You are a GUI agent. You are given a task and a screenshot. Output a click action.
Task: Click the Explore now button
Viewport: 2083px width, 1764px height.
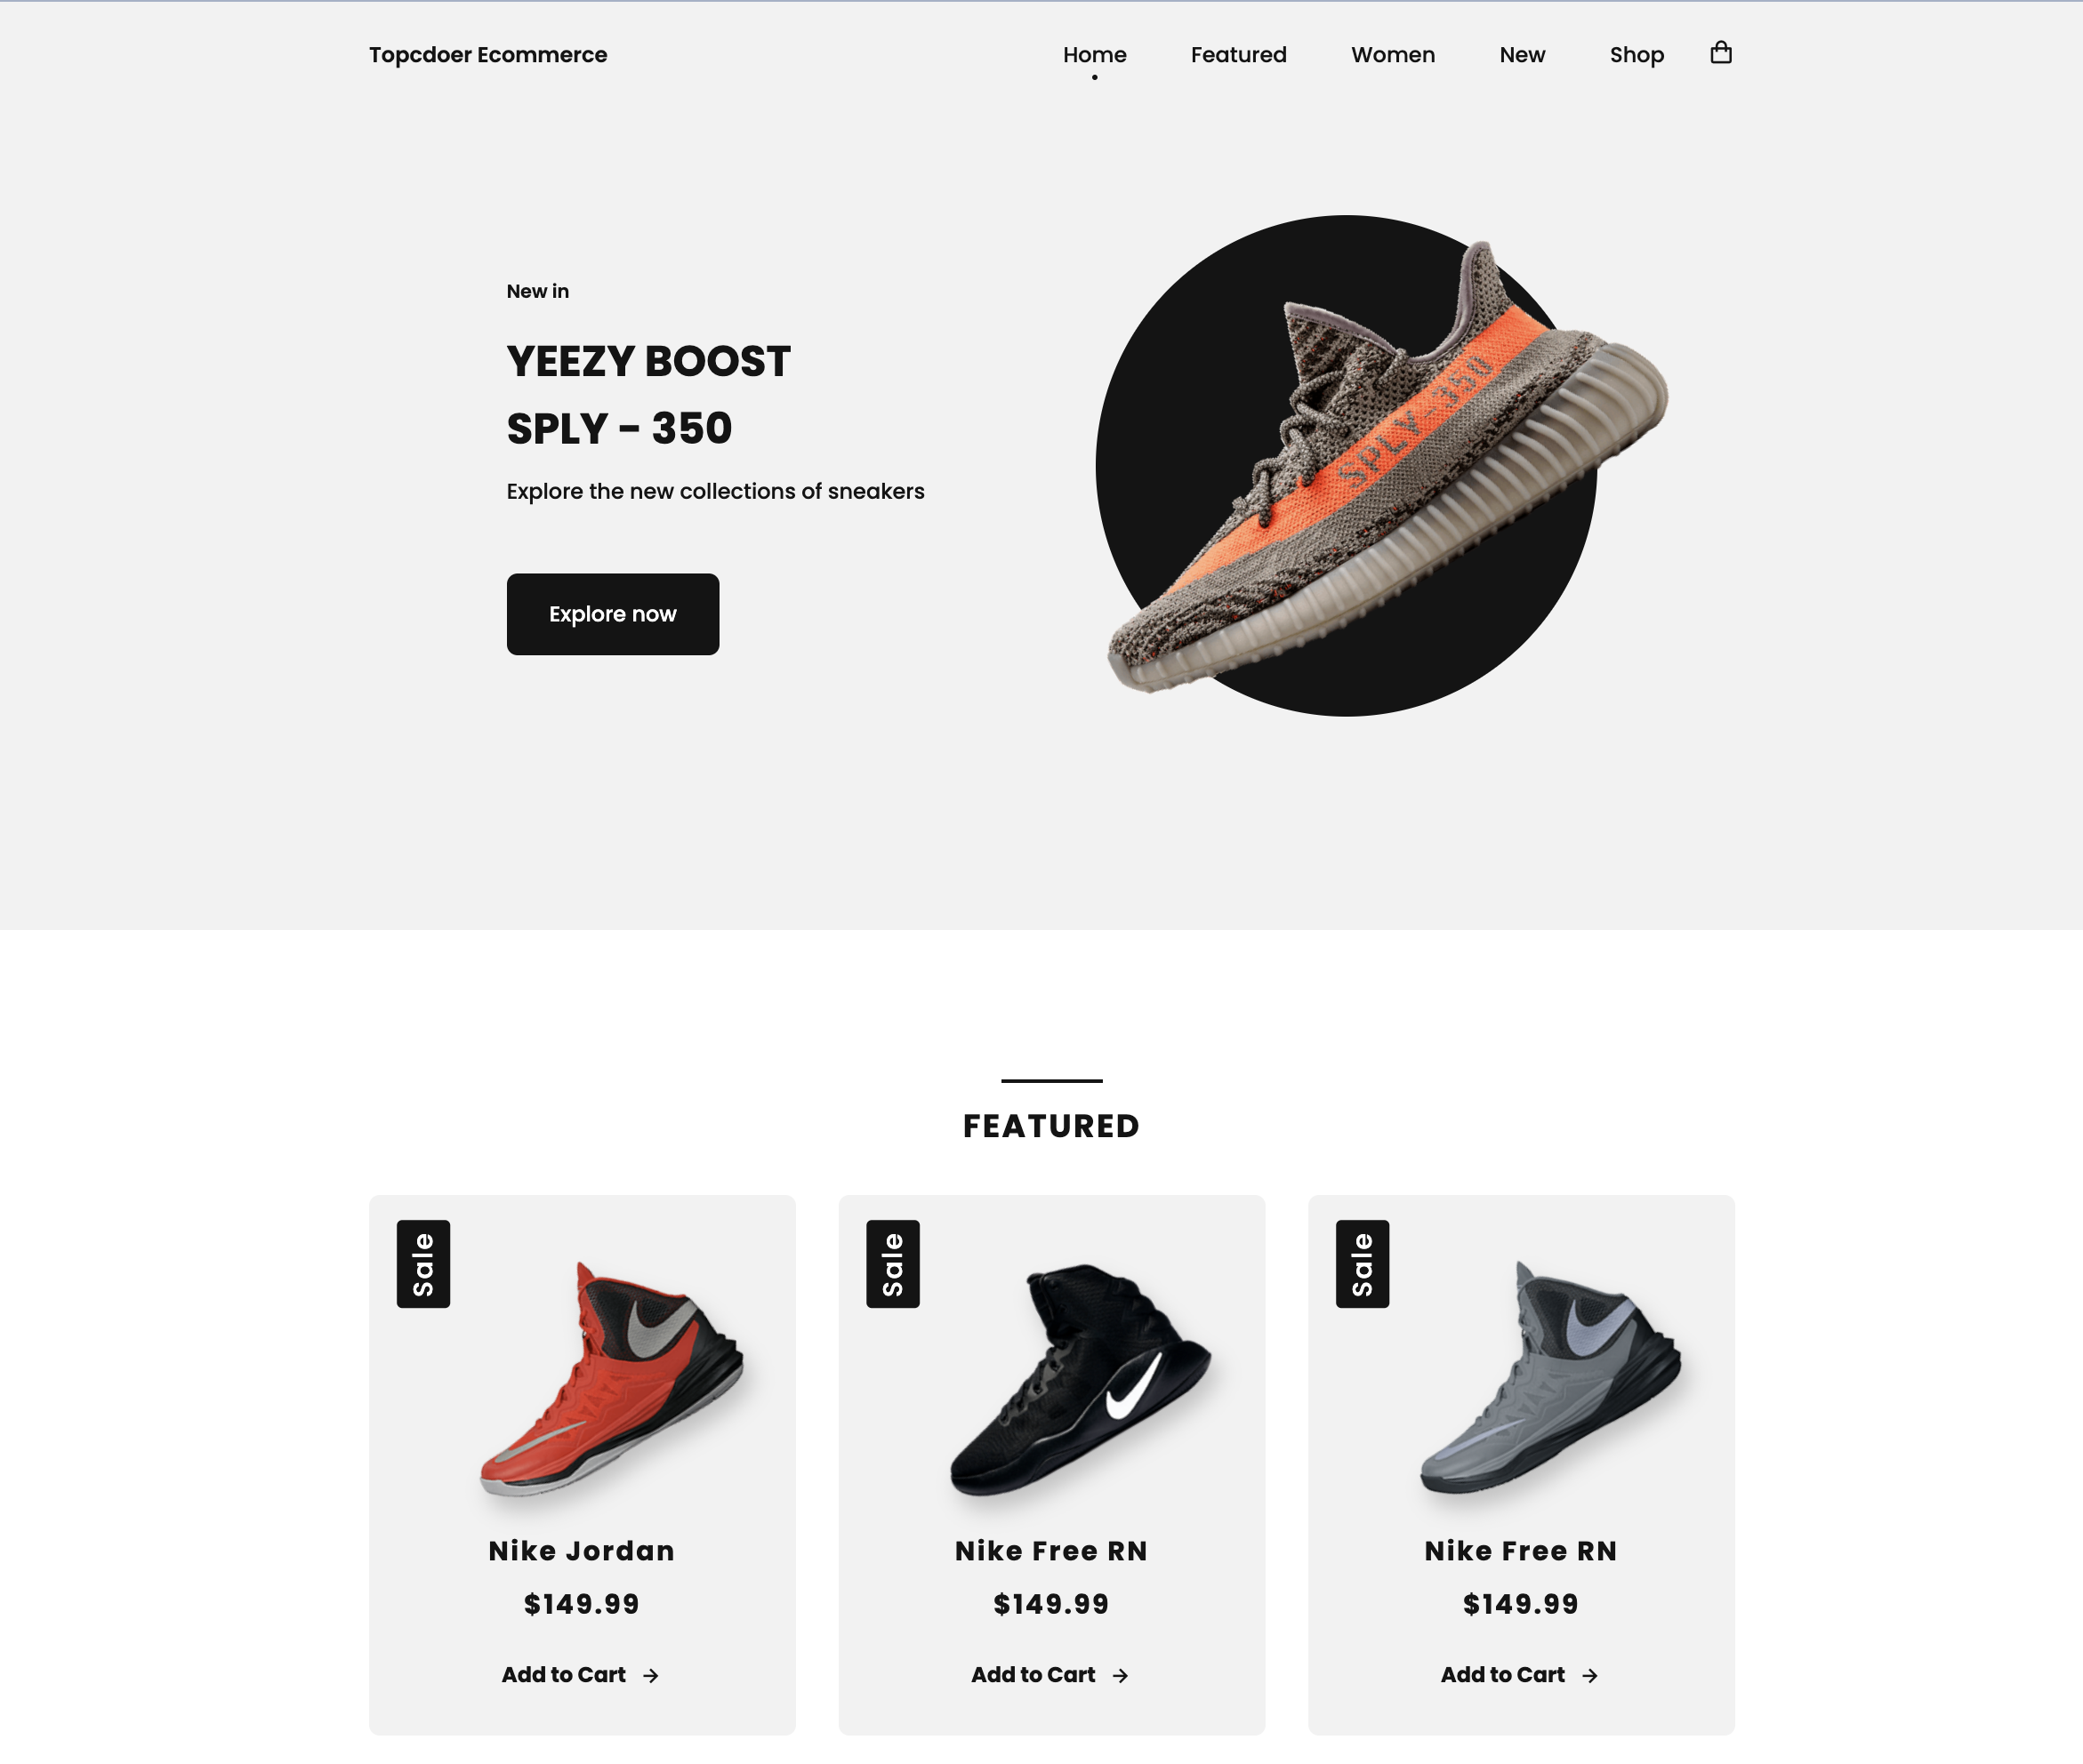click(612, 614)
